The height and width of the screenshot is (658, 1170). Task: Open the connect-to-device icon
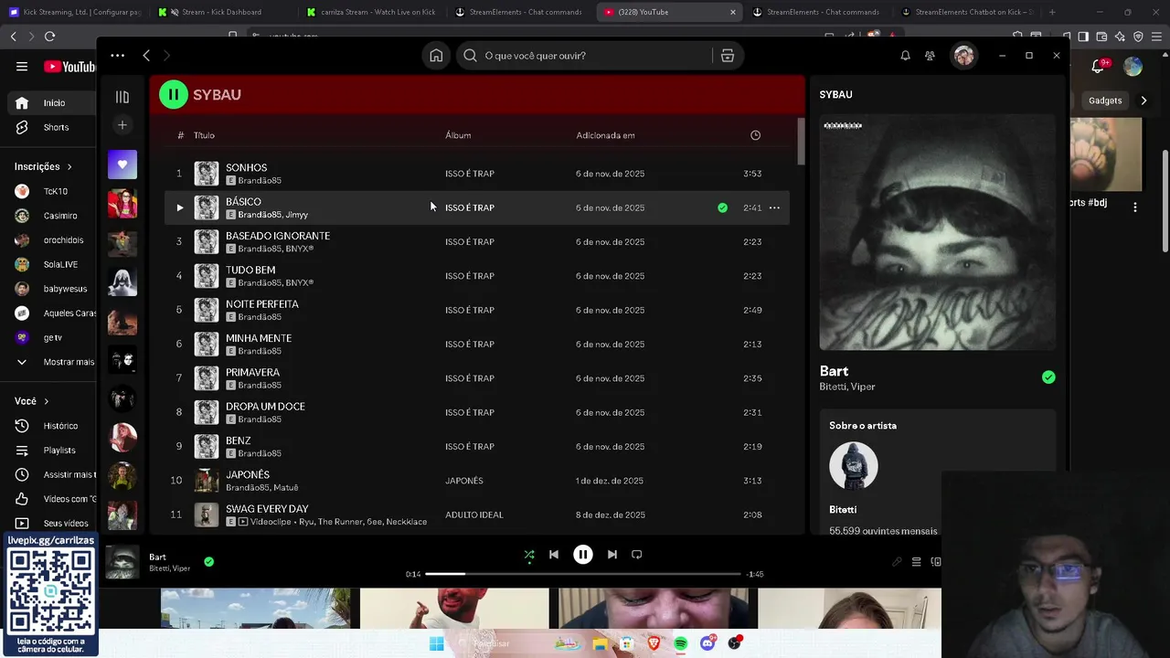click(936, 562)
